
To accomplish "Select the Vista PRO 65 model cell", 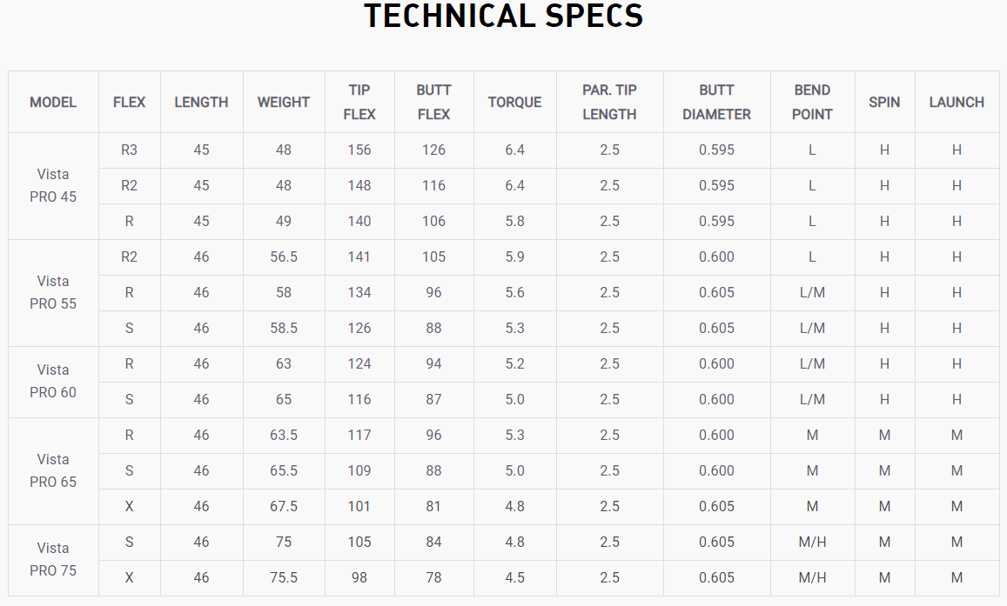I will point(53,470).
